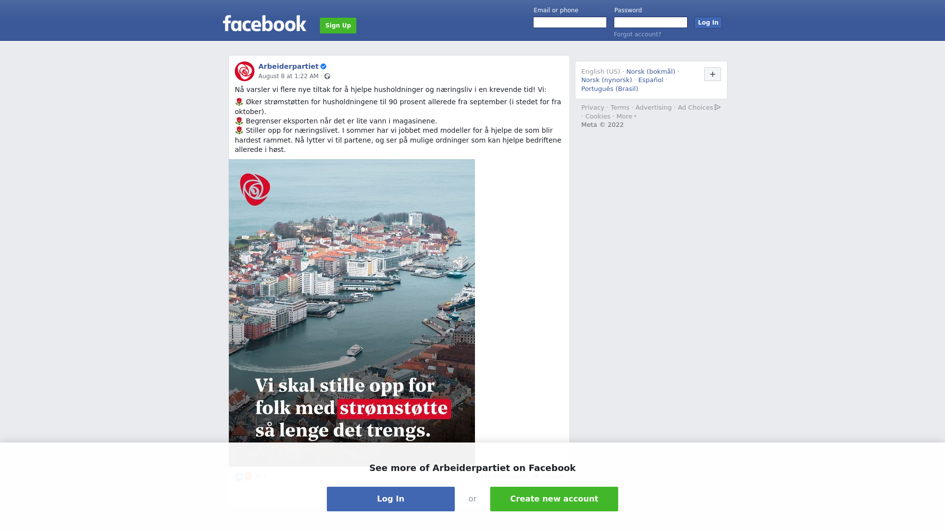Focus the Password input field
This screenshot has width=945, height=531.
click(x=651, y=23)
